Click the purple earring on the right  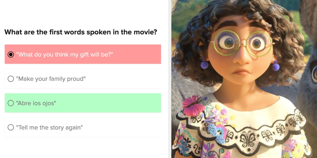click(x=276, y=67)
